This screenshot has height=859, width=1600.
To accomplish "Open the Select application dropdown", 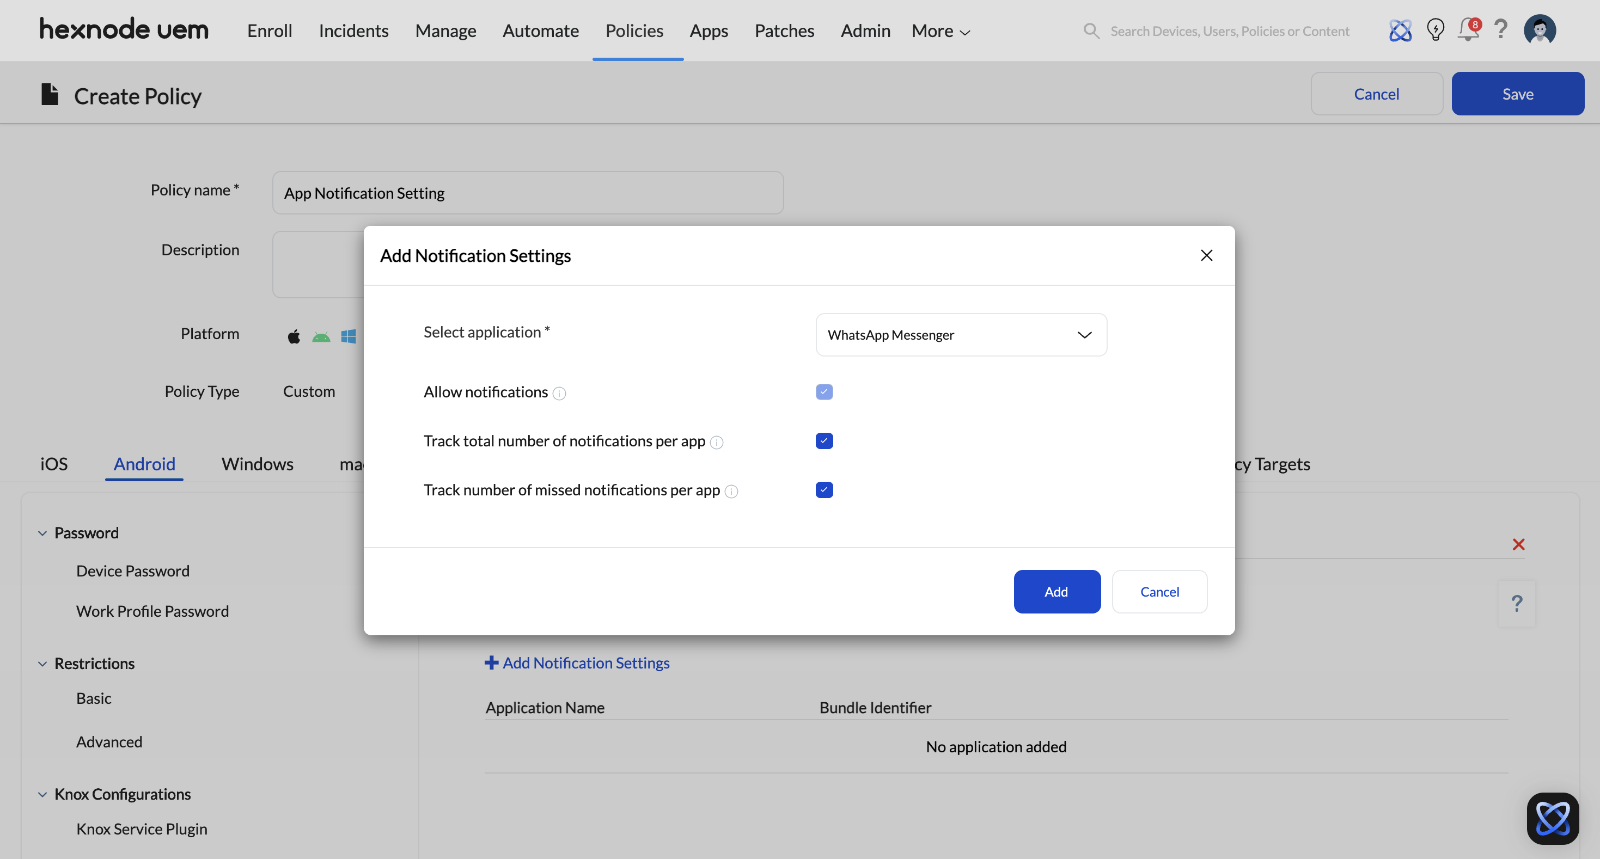I will click(x=960, y=335).
